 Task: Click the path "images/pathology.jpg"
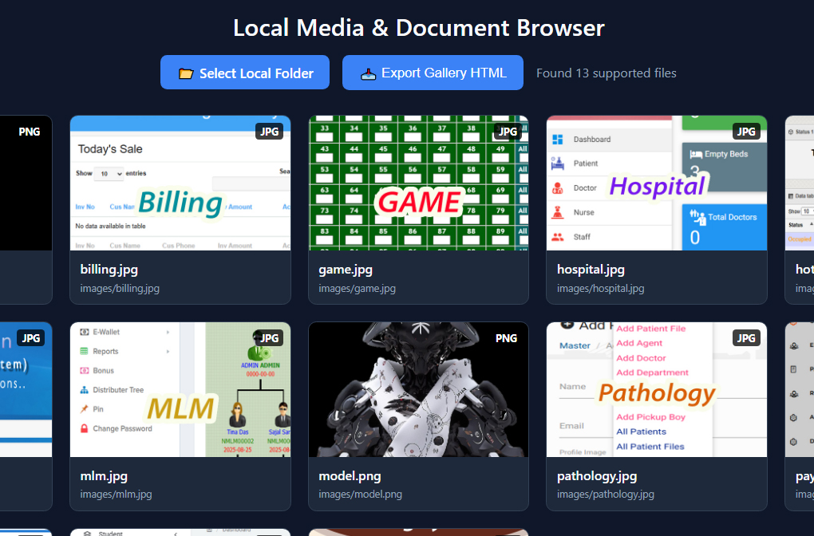tap(606, 495)
